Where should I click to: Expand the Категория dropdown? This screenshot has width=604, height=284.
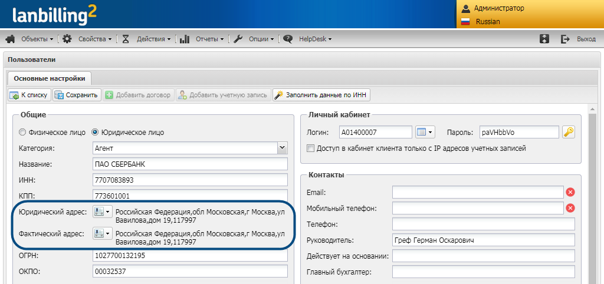tap(283, 148)
